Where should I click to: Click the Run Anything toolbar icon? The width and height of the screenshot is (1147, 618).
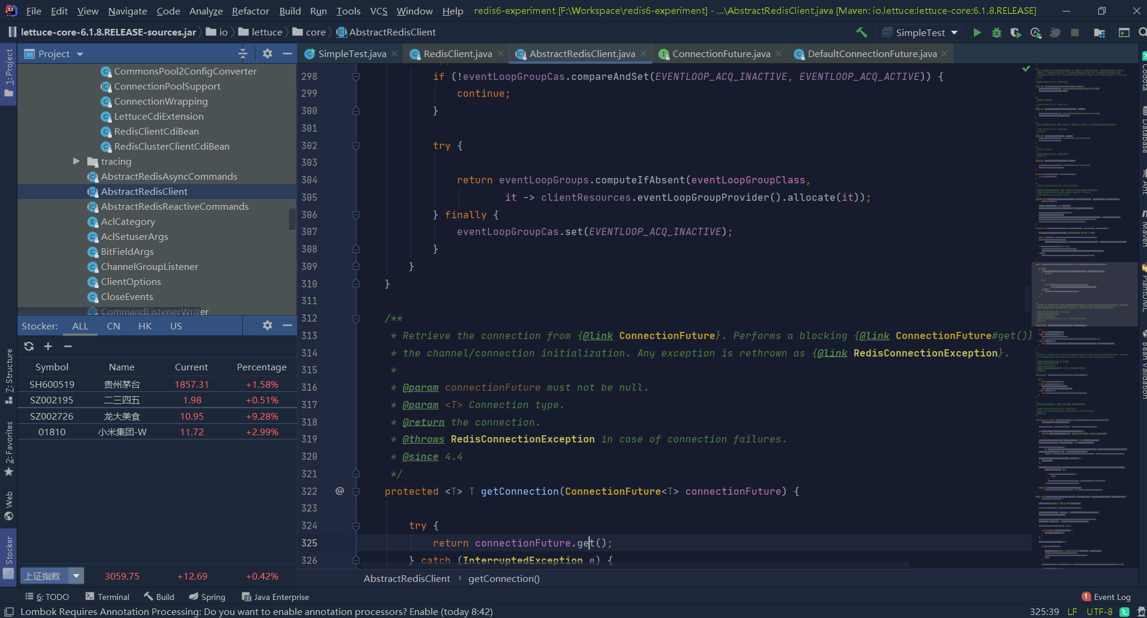(x=1124, y=32)
